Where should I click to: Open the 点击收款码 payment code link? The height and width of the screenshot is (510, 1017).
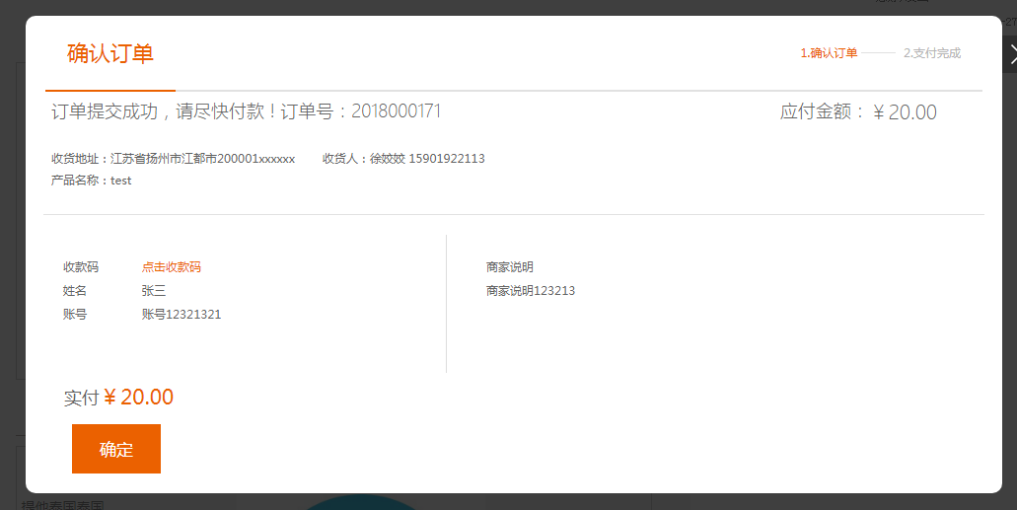pyautogui.click(x=172, y=267)
